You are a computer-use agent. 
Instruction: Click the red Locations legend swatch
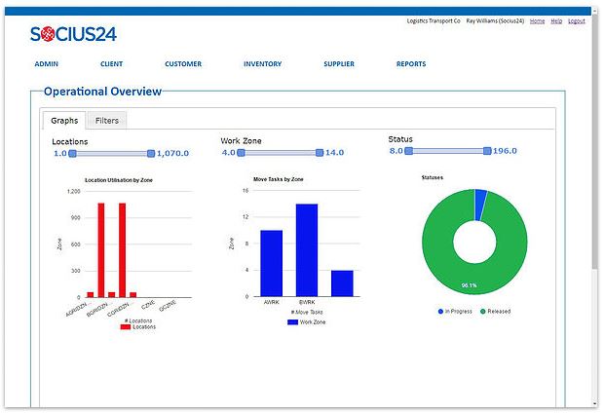coord(126,327)
